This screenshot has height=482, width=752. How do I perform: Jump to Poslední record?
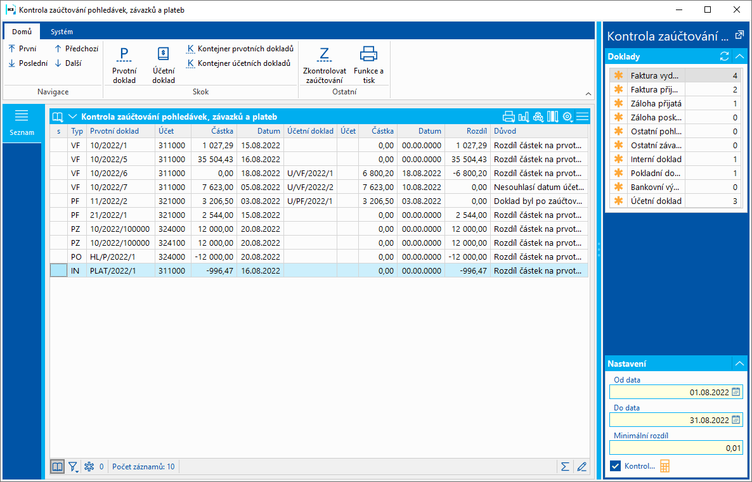(28, 63)
